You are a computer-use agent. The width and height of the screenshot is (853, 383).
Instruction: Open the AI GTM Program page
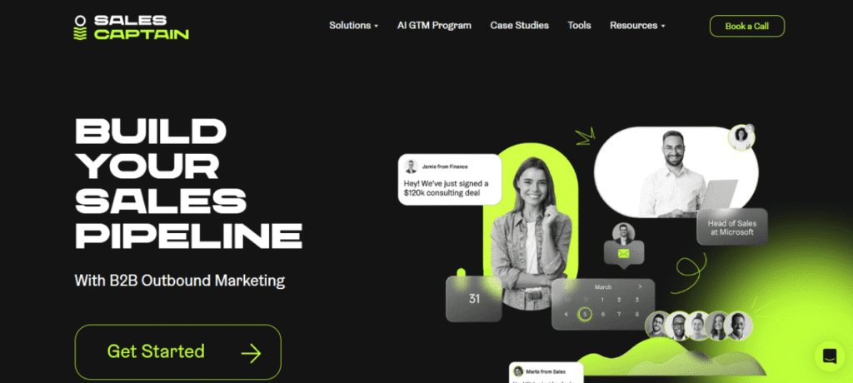[x=434, y=26]
